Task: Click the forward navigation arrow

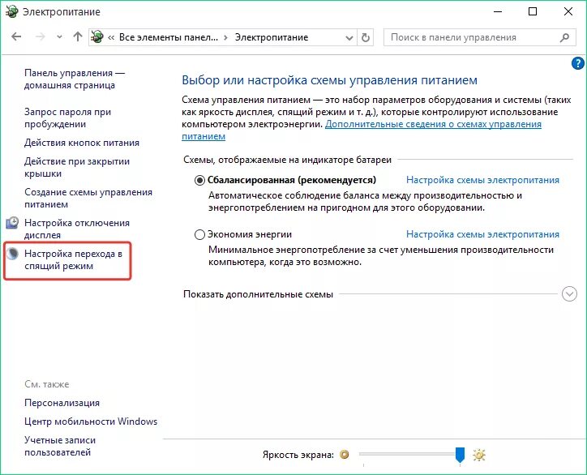Action: click(x=40, y=36)
